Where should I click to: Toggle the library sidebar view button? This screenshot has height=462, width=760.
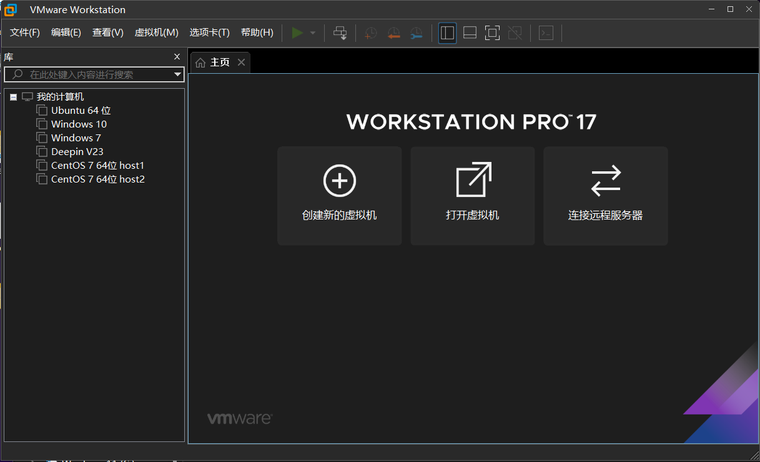click(447, 33)
